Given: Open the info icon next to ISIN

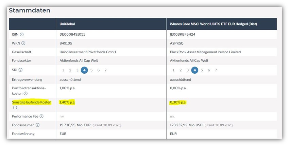Looking at the screenshot, I should [21, 34].
